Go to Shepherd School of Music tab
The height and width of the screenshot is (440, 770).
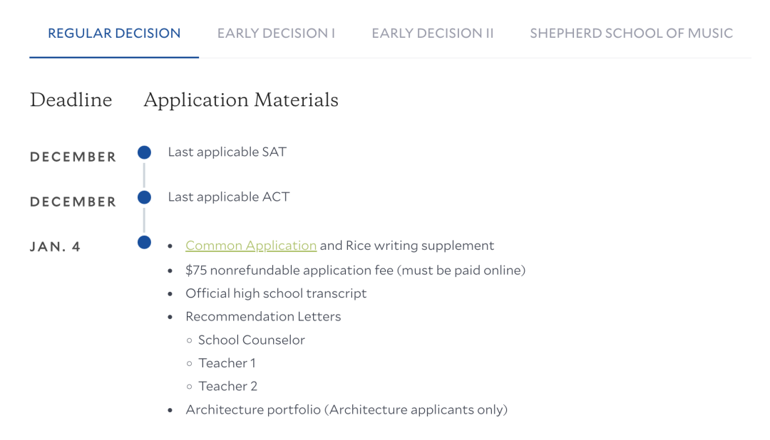pyautogui.click(x=631, y=33)
